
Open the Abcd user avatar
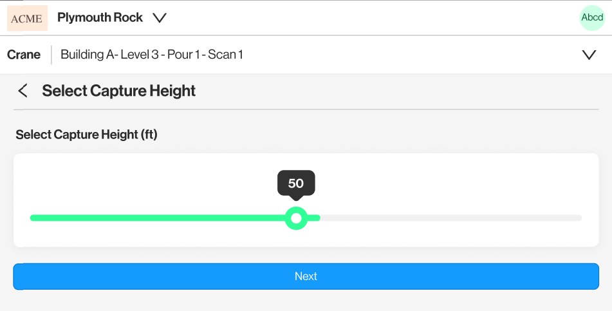(592, 18)
